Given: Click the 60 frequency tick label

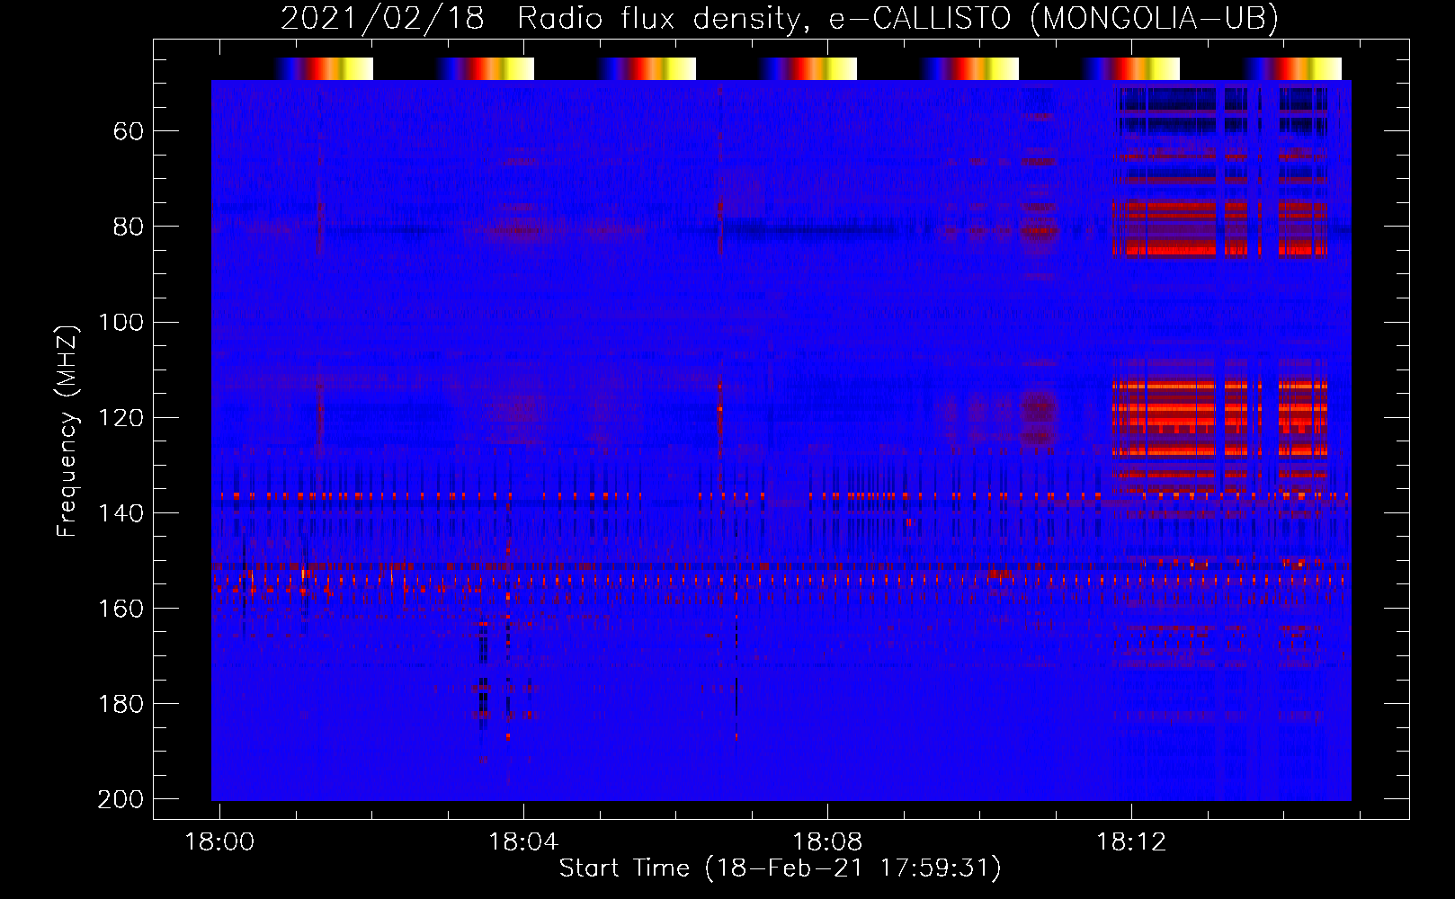Looking at the screenshot, I should (x=129, y=132).
